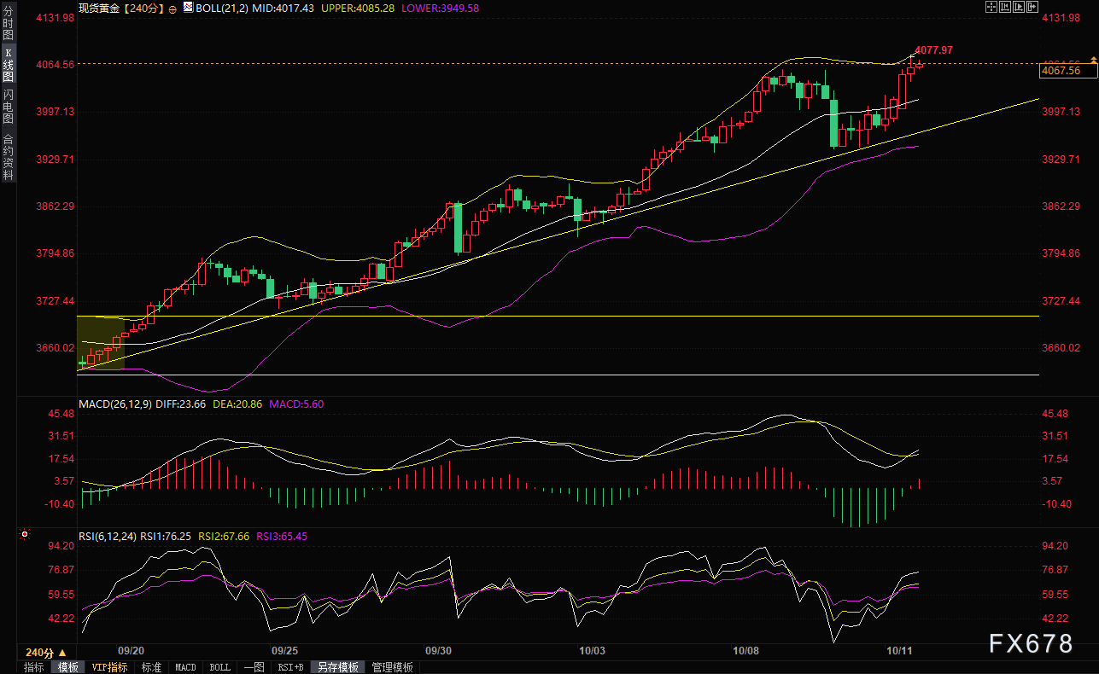This screenshot has width=1099, height=674.
Task: Toggle the 模板 tab at the bottom
Action: click(67, 667)
